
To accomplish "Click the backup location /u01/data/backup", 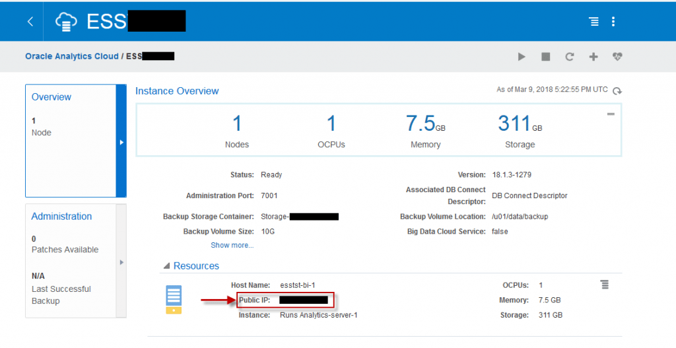I will coord(520,217).
